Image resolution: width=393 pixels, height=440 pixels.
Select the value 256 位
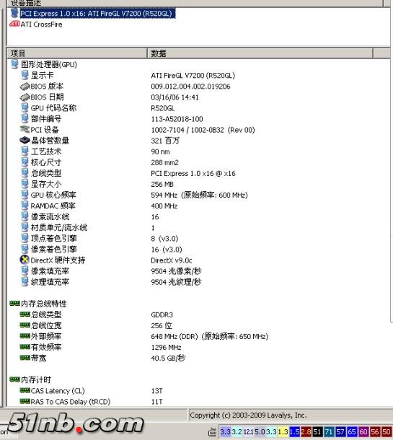[162, 325]
